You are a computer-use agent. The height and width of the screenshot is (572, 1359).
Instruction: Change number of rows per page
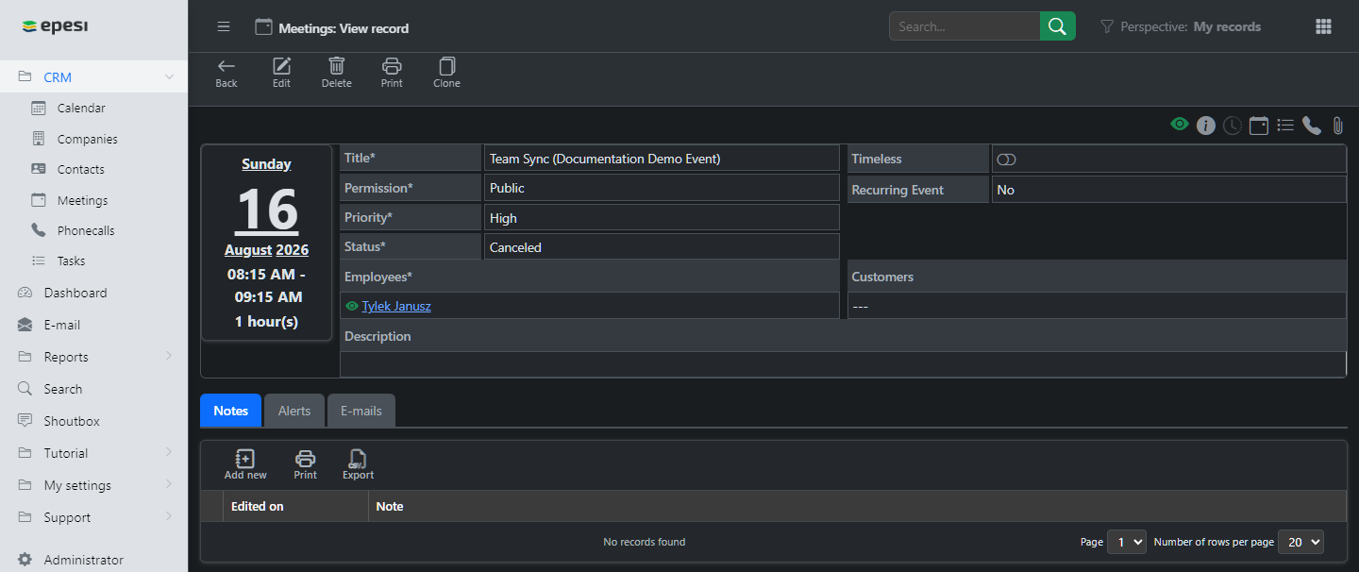point(1300,542)
